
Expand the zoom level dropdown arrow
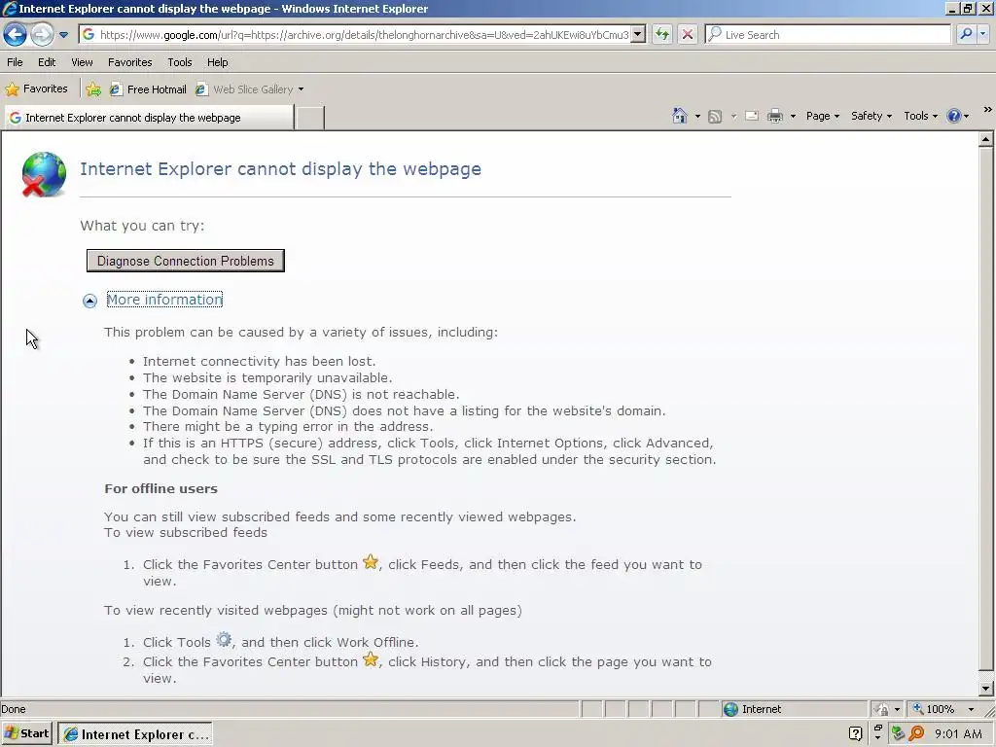click(971, 709)
